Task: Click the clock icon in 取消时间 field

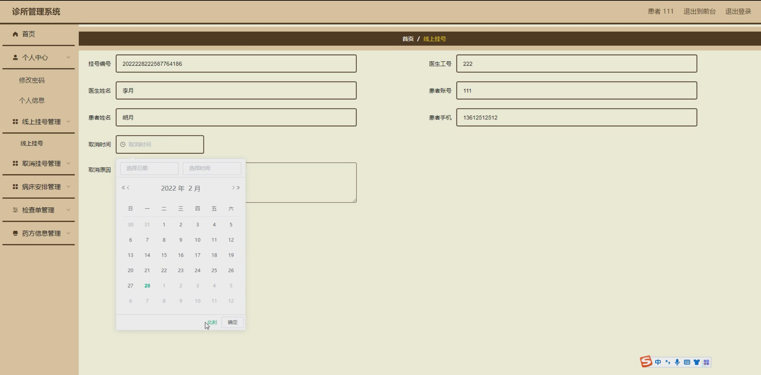Action: (123, 145)
